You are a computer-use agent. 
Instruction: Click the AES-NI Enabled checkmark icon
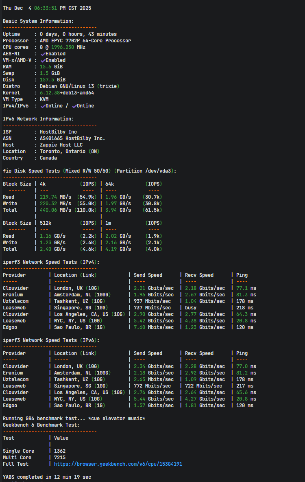coord(43,54)
